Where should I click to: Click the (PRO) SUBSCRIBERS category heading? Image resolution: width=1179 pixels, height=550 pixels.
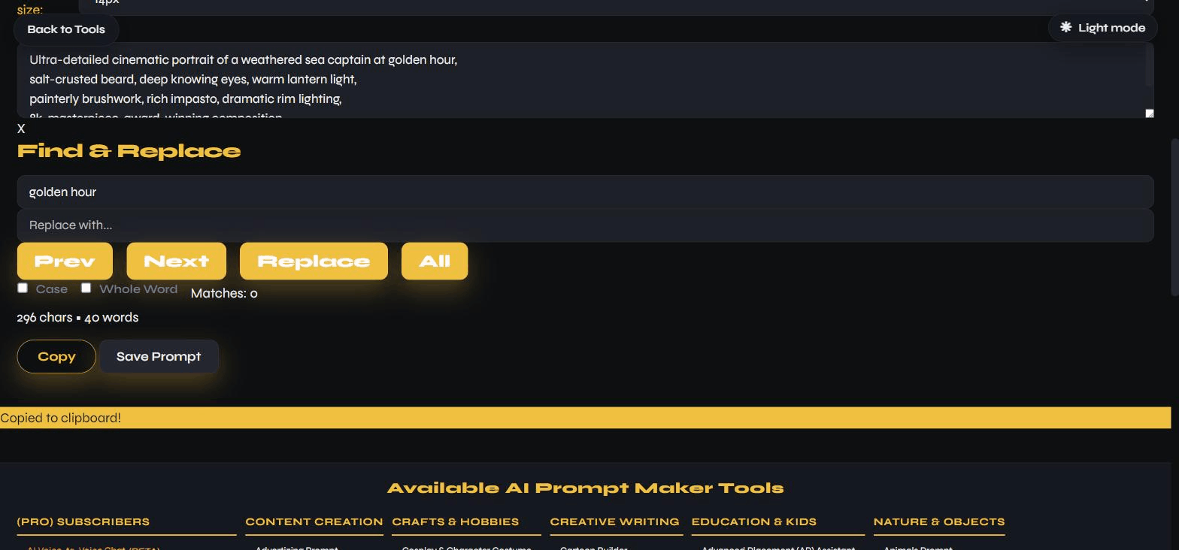[x=83, y=521]
